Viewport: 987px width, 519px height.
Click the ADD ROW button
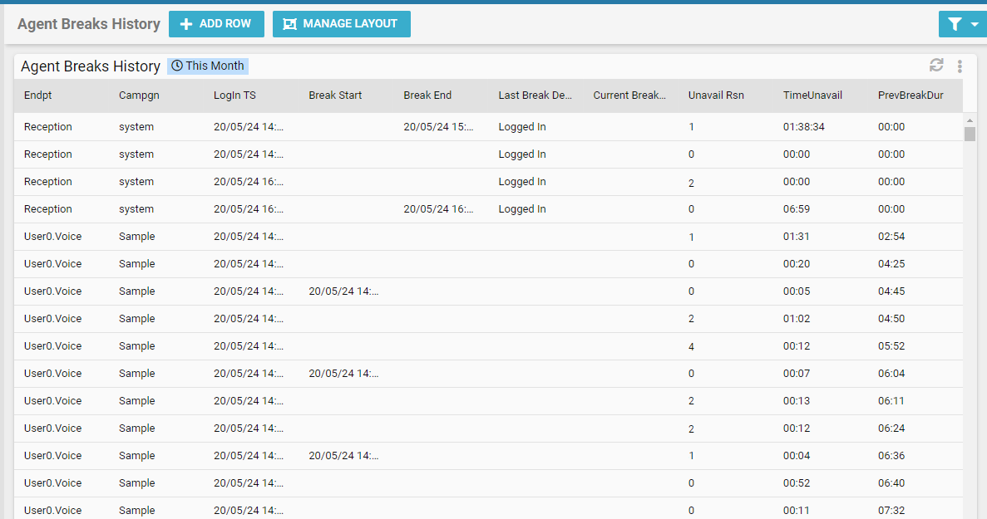tap(216, 24)
